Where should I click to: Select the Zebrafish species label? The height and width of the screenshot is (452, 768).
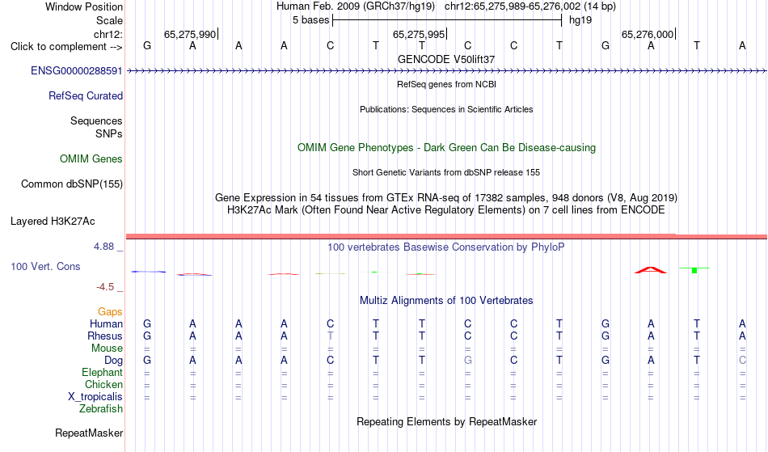[x=101, y=409]
